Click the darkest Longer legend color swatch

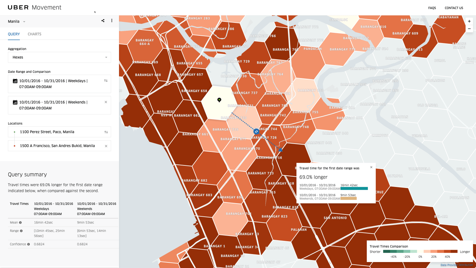tap(454, 251)
